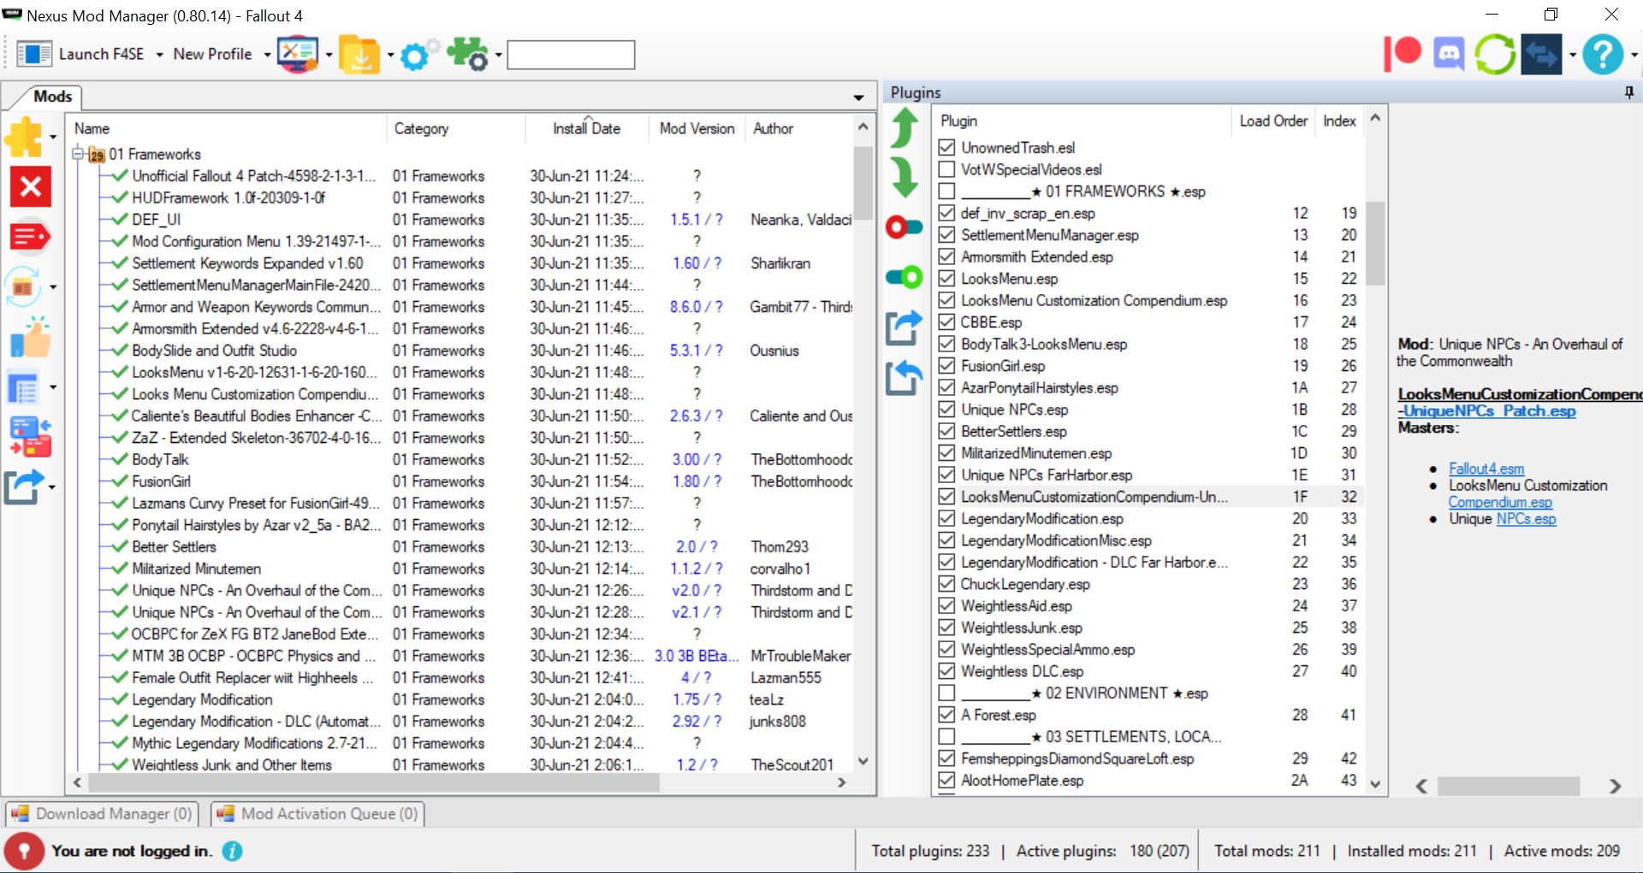
Task: Switch to the Mod Activation Queue tab
Action: click(x=317, y=813)
